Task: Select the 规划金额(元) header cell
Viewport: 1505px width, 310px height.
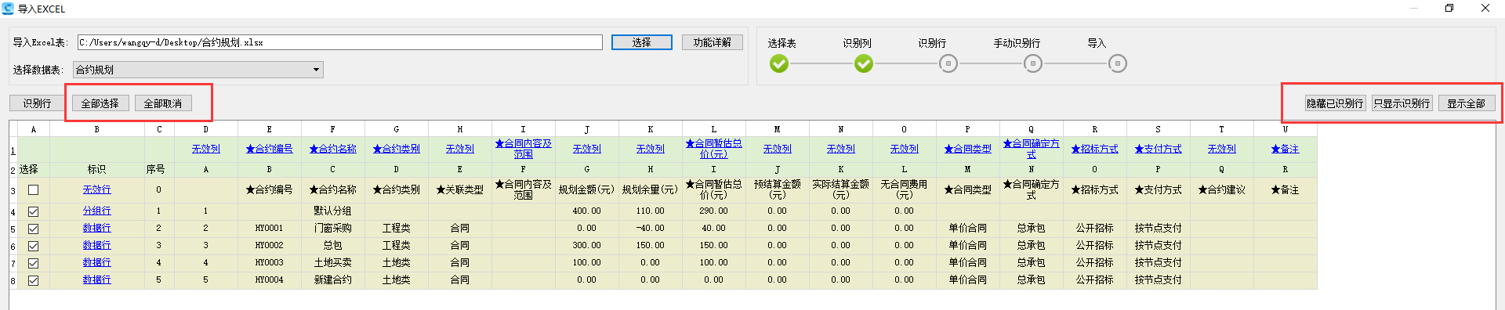Action: [x=586, y=190]
